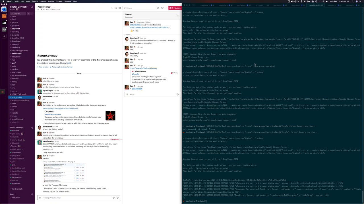Screen dimensions: 364x204
Task: Close the Thread panel
Action: (178, 15)
